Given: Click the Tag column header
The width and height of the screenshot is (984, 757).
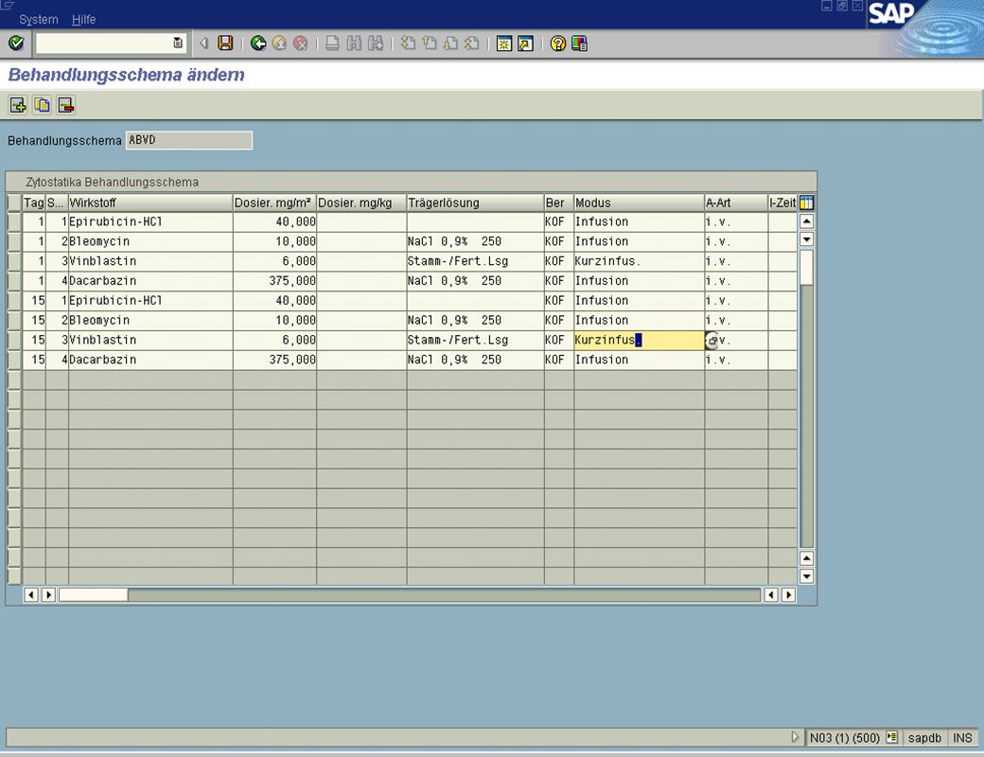Looking at the screenshot, I should tap(34, 202).
